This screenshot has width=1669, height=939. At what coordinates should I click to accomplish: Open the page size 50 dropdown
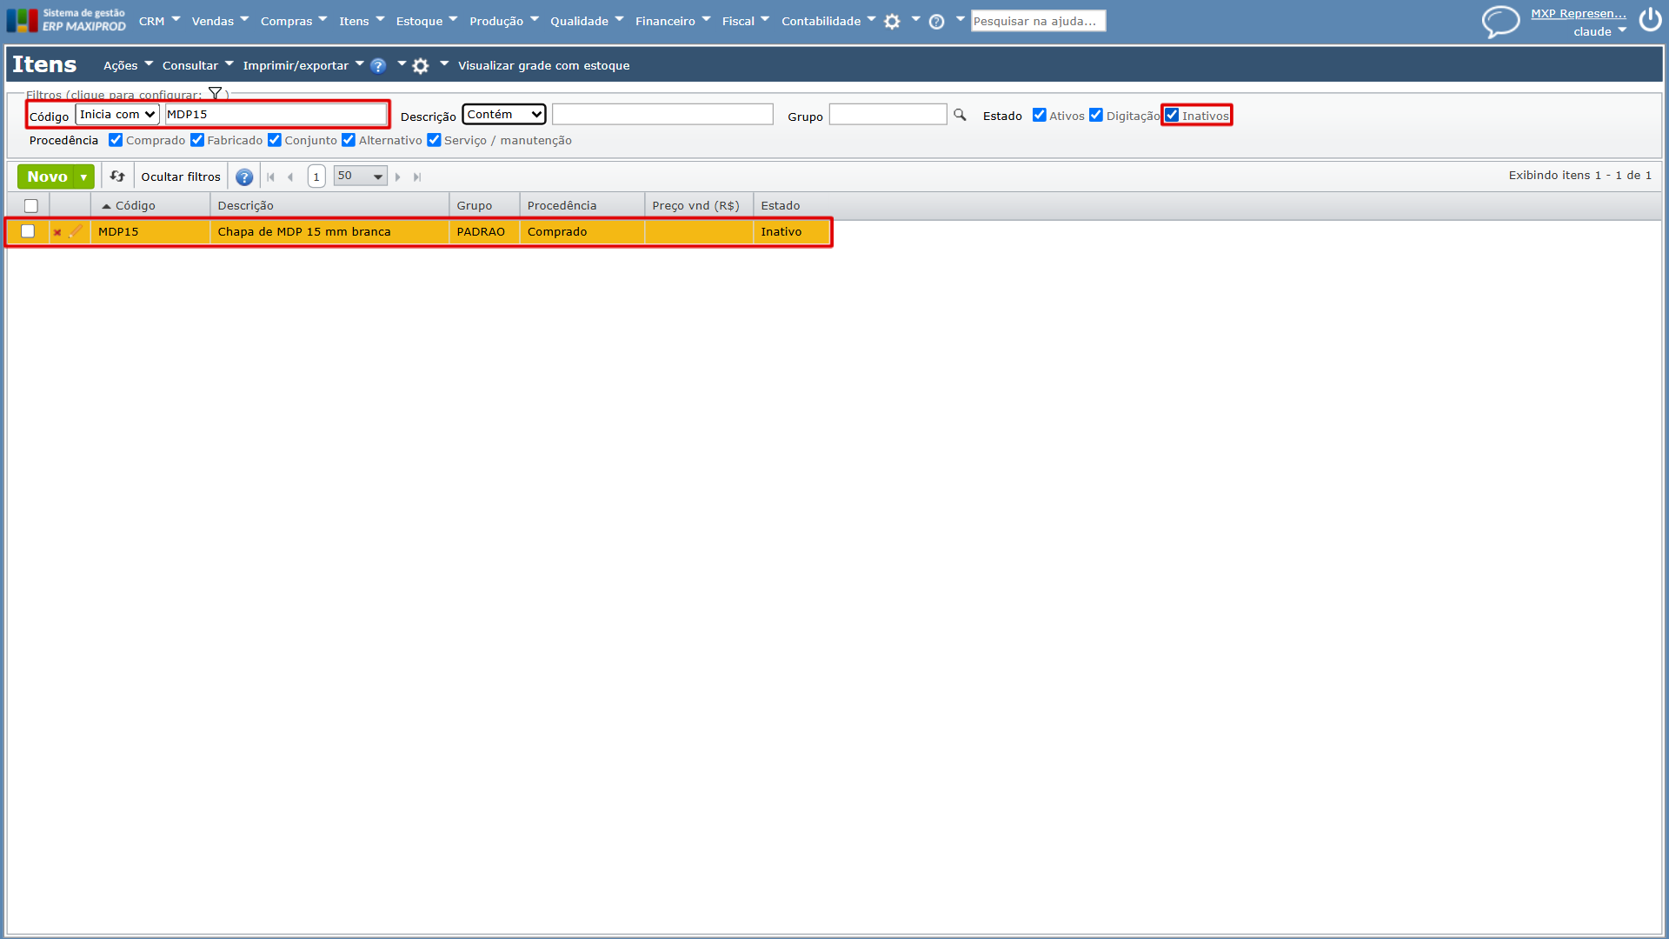[x=360, y=176]
